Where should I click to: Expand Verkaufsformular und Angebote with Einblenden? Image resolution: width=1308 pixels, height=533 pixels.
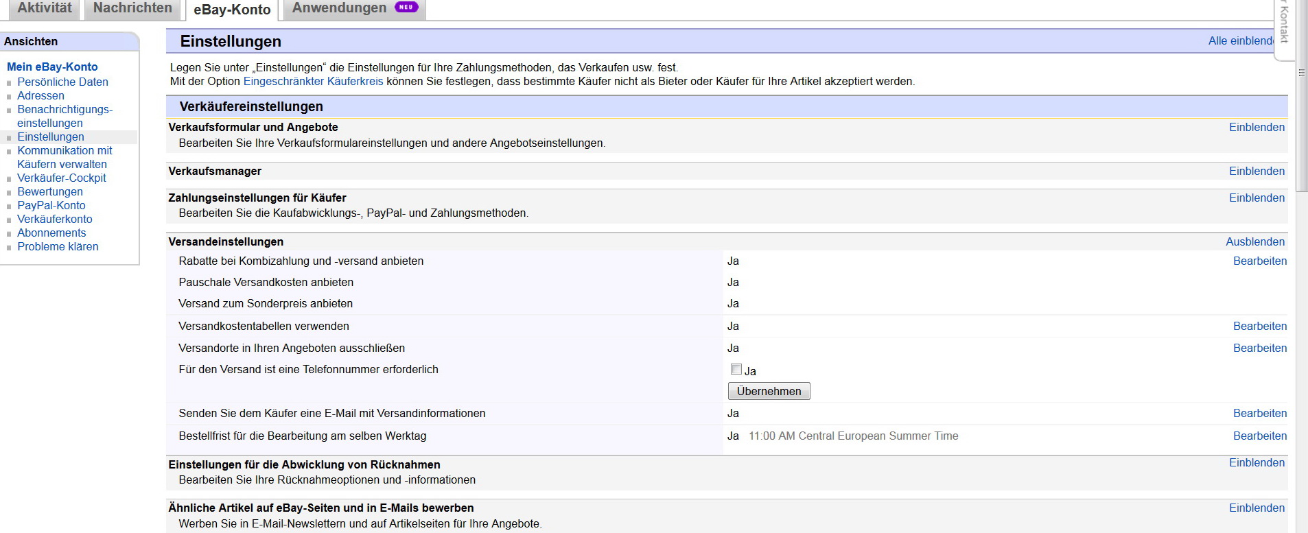coord(1256,128)
